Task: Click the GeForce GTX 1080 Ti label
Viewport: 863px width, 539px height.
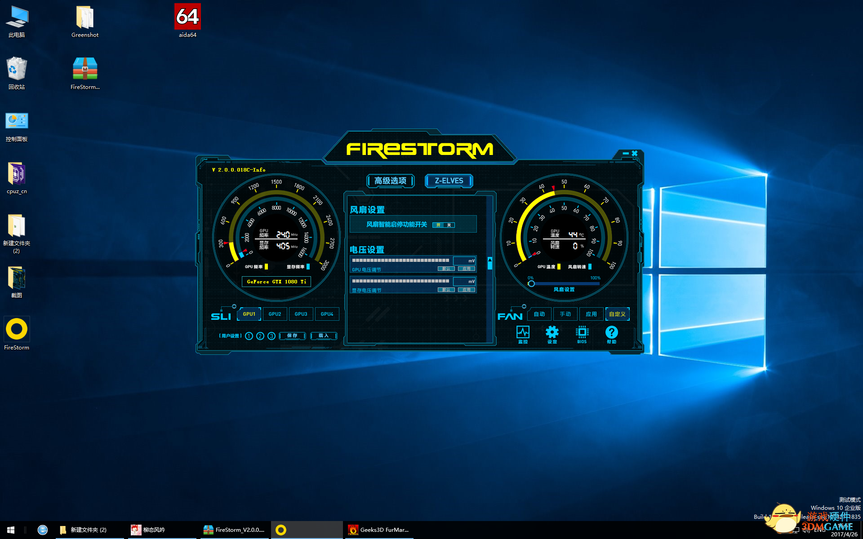Action: click(x=276, y=282)
